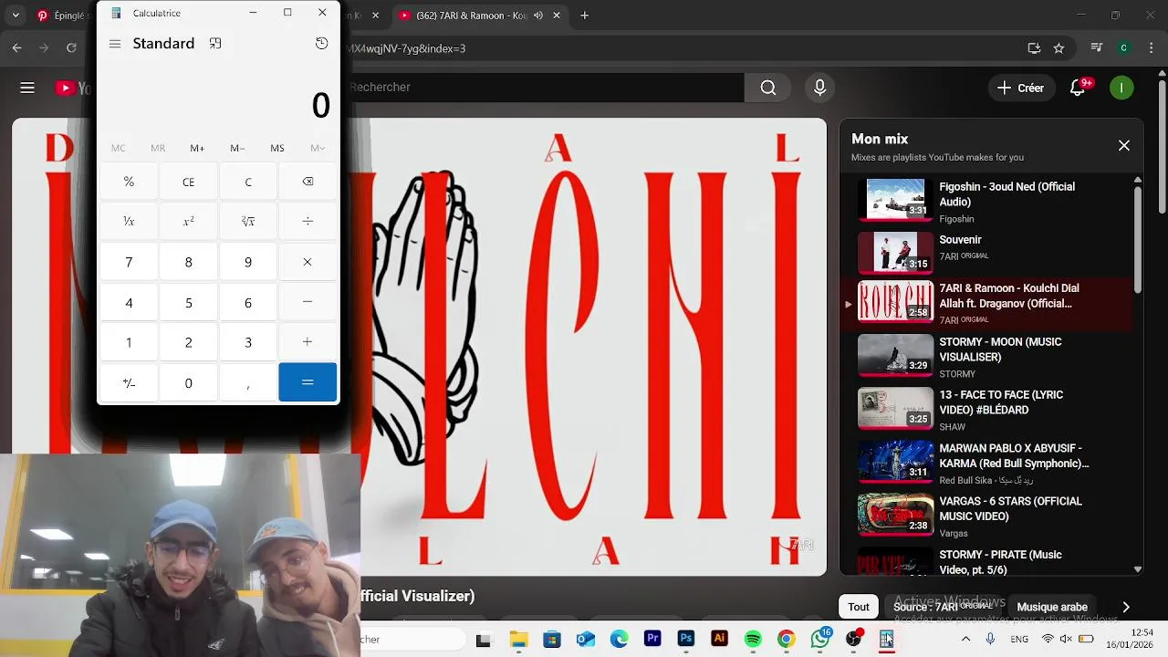This screenshot has width=1168, height=657.
Task: Play 13 - FACE TO FACE lyric video
Action: 987,410
